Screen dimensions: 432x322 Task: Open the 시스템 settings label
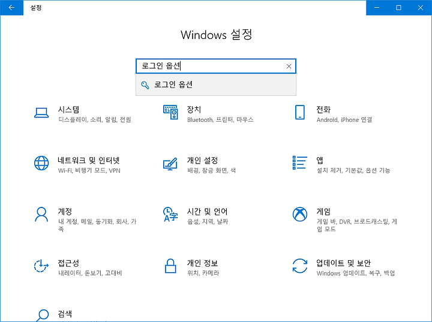click(68, 110)
